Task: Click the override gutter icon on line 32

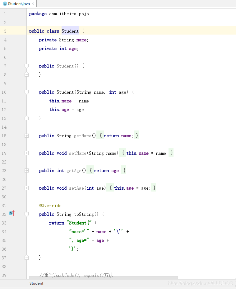Action: 12,213
